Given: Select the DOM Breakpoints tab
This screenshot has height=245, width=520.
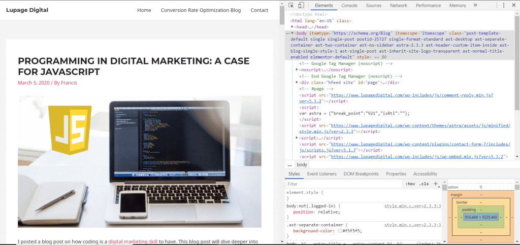Looking at the screenshot, I should coord(361,174).
